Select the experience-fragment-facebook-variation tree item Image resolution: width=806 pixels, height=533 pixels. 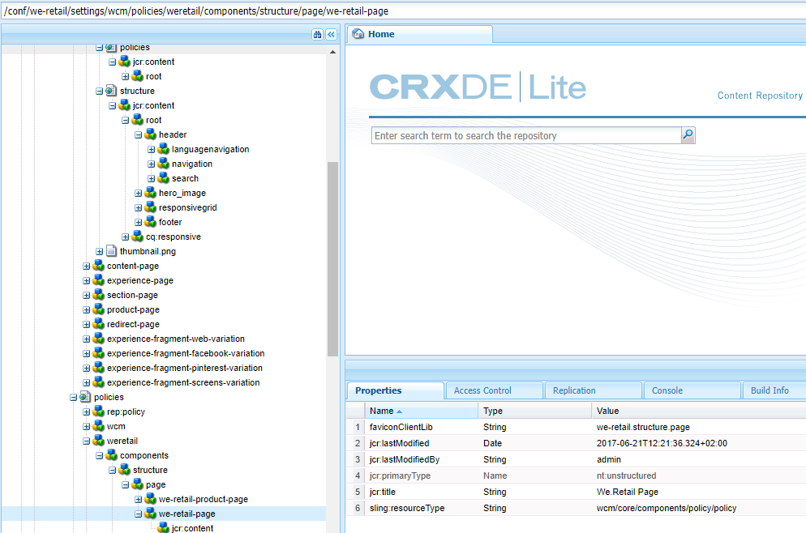(x=186, y=353)
